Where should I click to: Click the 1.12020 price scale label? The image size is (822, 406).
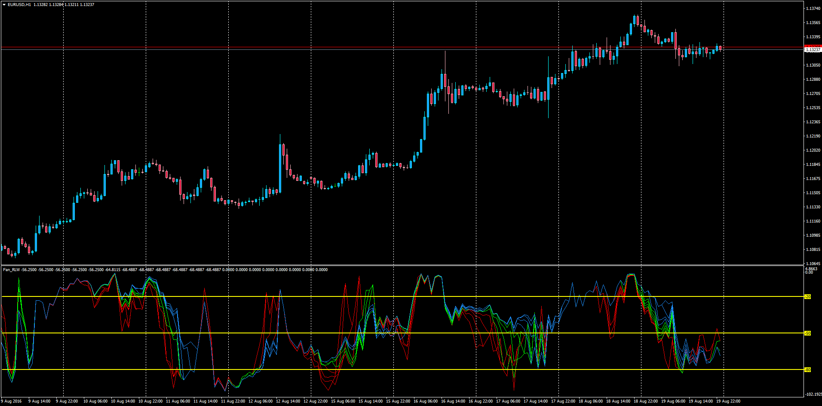[813, 150]
